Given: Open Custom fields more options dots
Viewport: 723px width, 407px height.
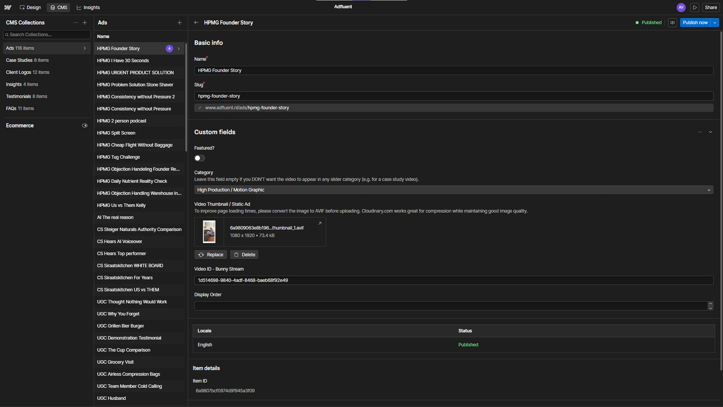Looking at the screenshot, I should 700,132.
